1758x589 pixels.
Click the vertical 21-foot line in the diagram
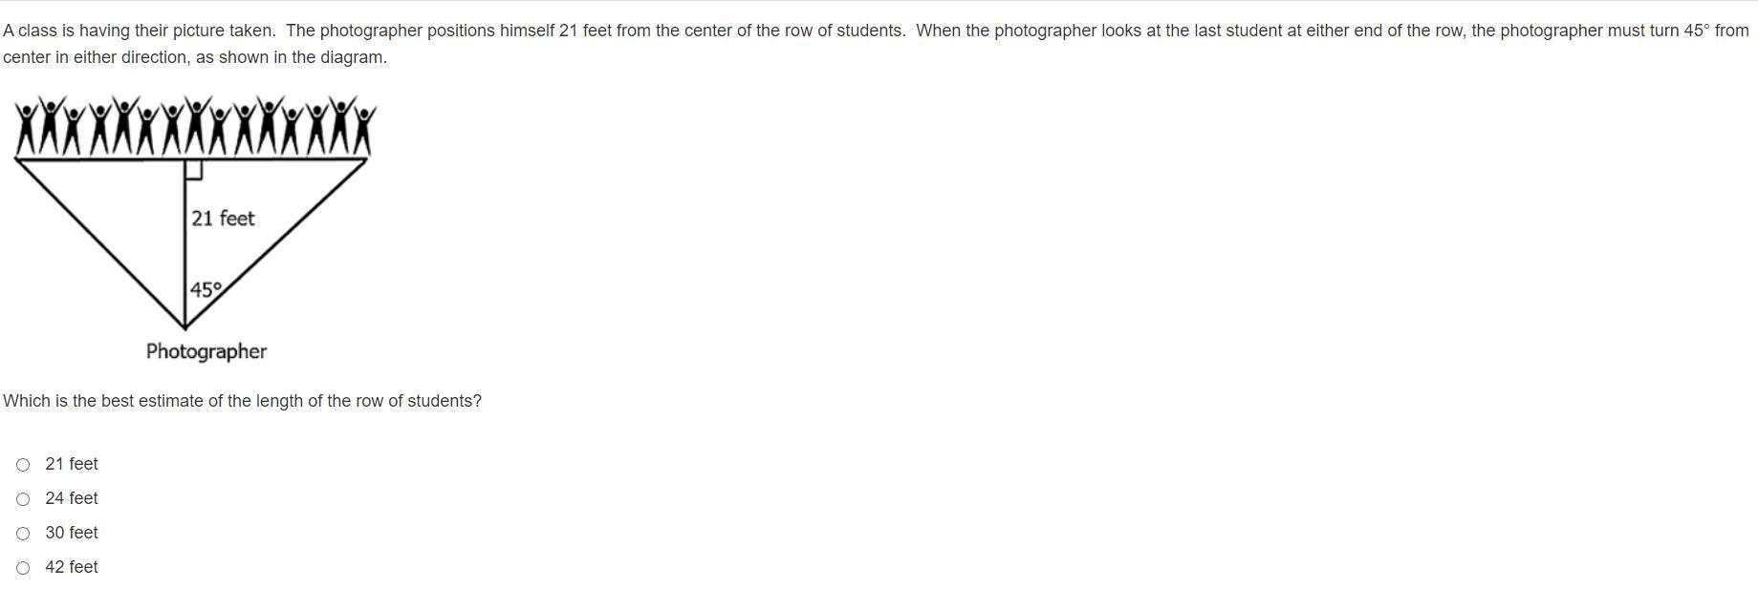tap(184, 243)
